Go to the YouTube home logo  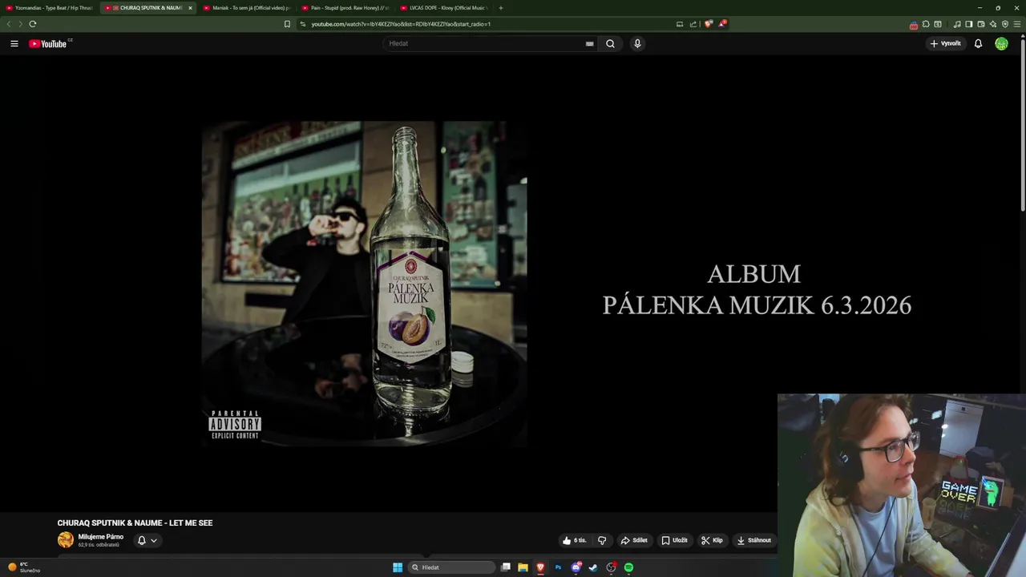[50, 43]
